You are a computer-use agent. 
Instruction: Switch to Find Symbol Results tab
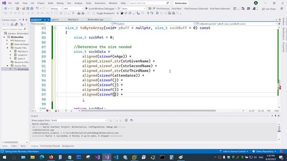tap(50, 146)
